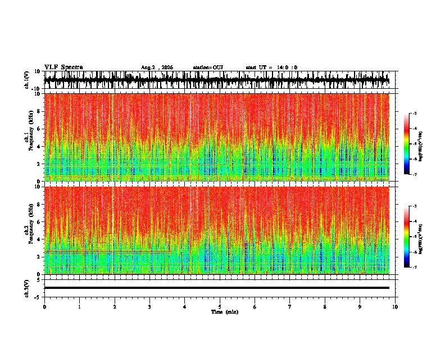
Task: Select time-axis tick label '0'
Action: (44, 307)
